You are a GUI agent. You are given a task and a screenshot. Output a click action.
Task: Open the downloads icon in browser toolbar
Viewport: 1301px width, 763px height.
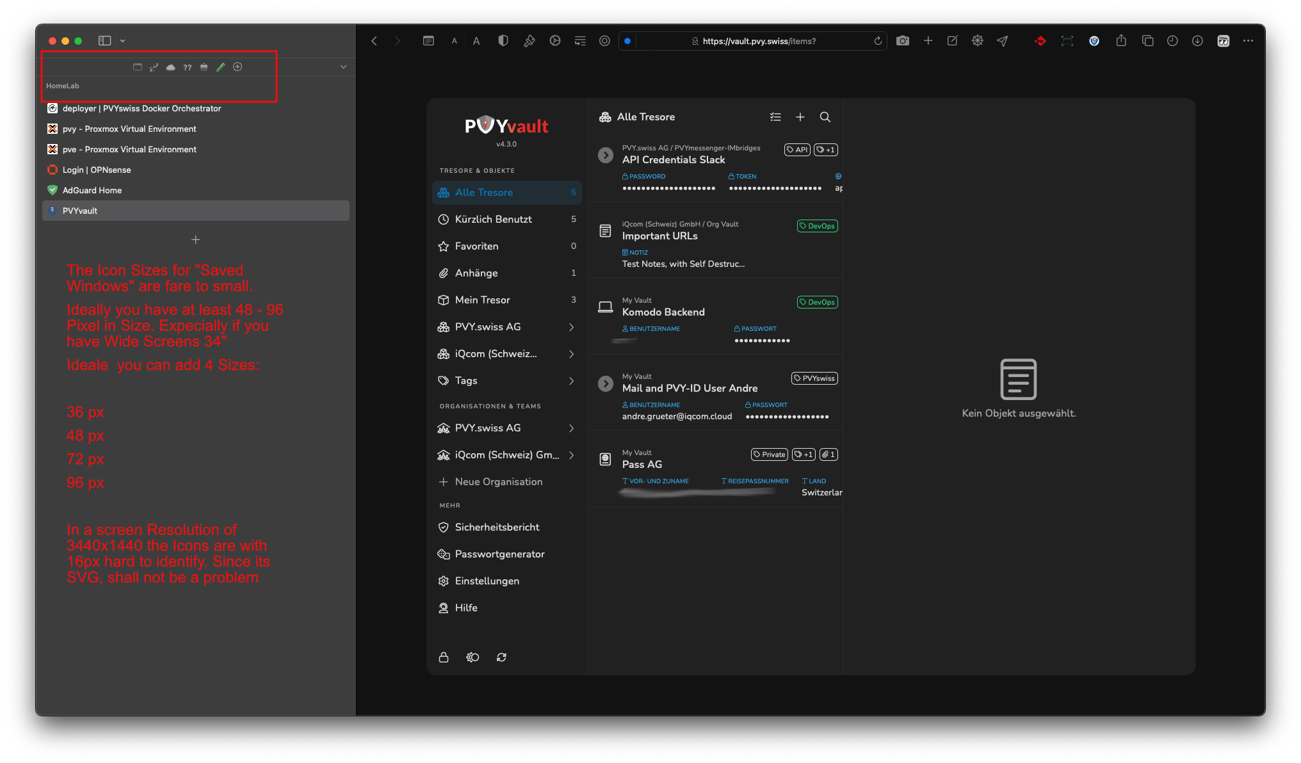1197,41
